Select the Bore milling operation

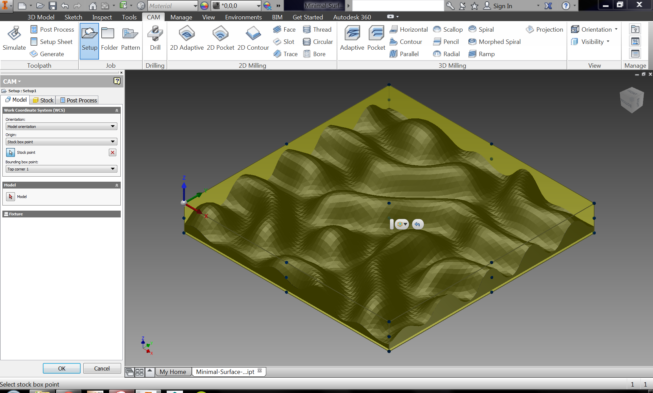coord(314,54)
